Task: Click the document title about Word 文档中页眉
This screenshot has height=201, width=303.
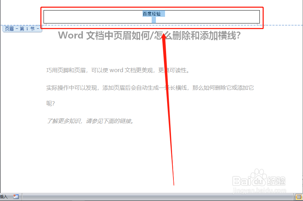Action: tap(149, 35)
